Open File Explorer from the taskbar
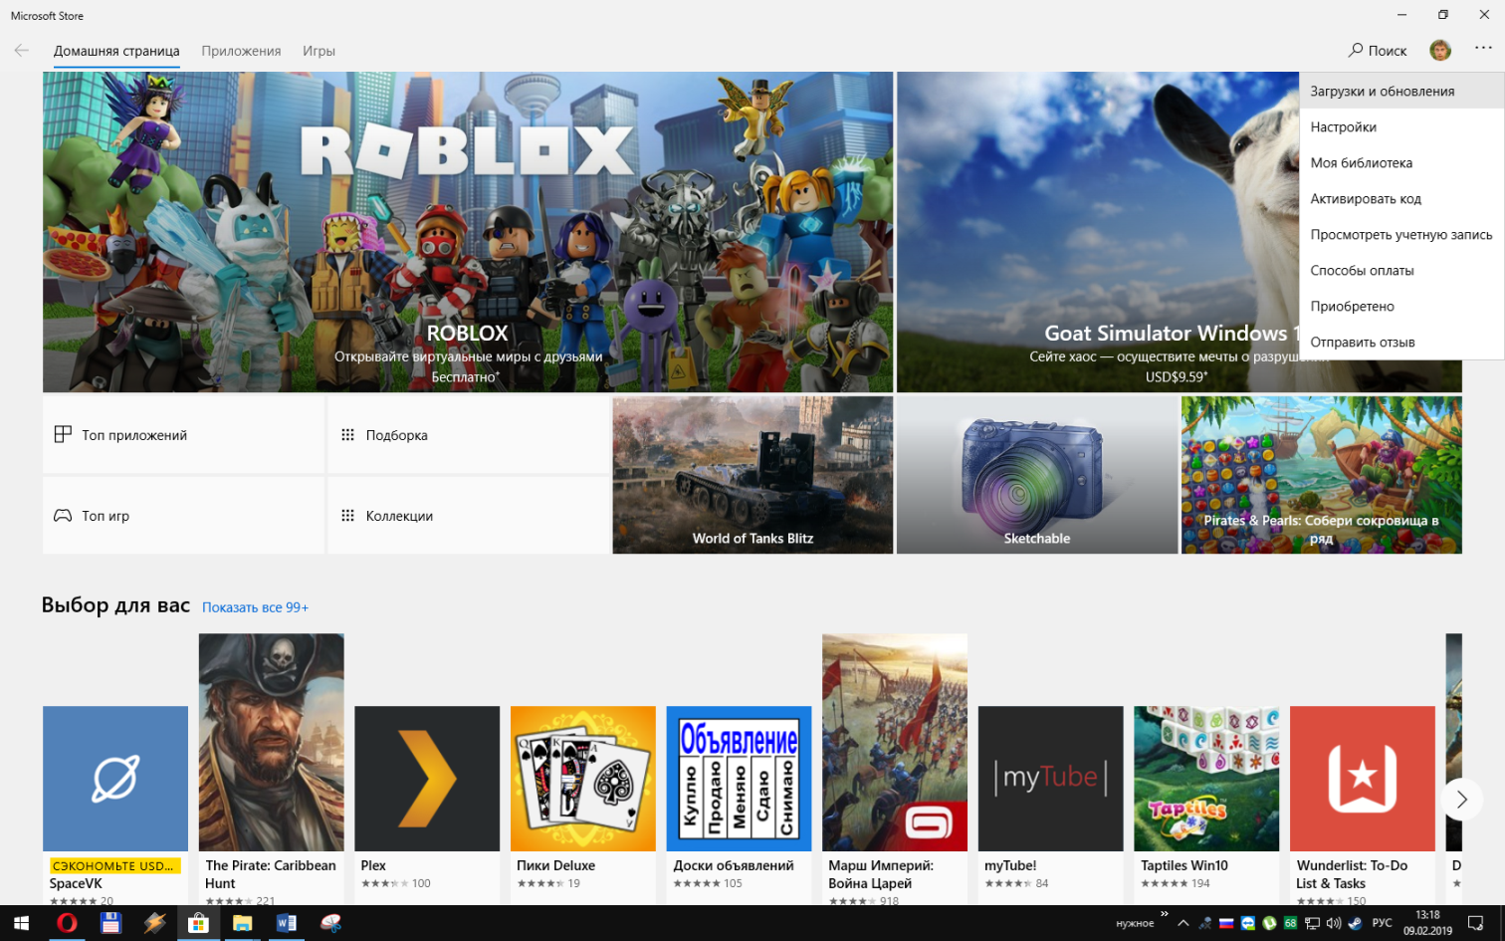 pos(242,923)
